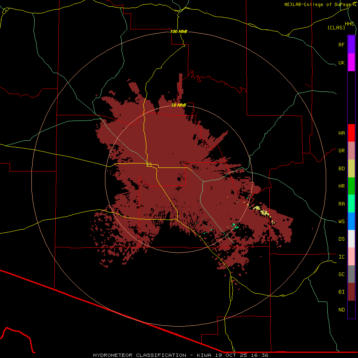Click the 50 NMI range ring label
The width and height of the screenshot is (358, 358).
pyautogui.click(x=179, y=105)
